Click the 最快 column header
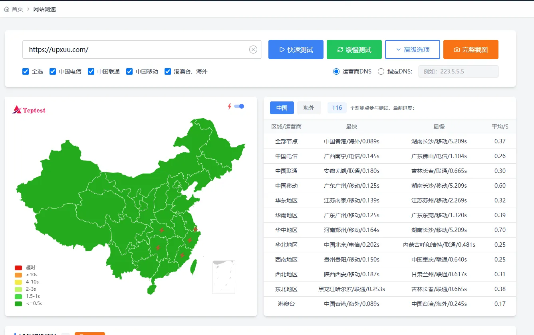The image size is (534, 335). (351, 127)
